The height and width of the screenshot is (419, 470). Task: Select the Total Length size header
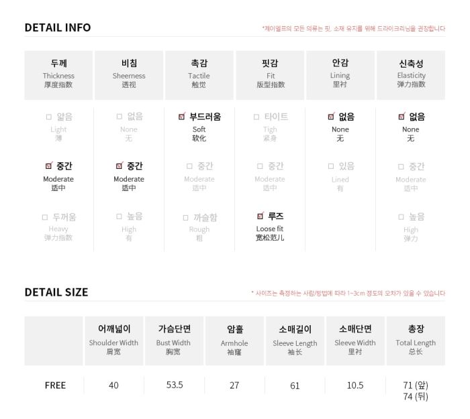[416, 341]
